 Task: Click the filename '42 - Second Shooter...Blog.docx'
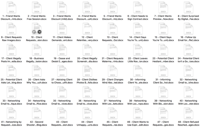[x=37, y=123]
